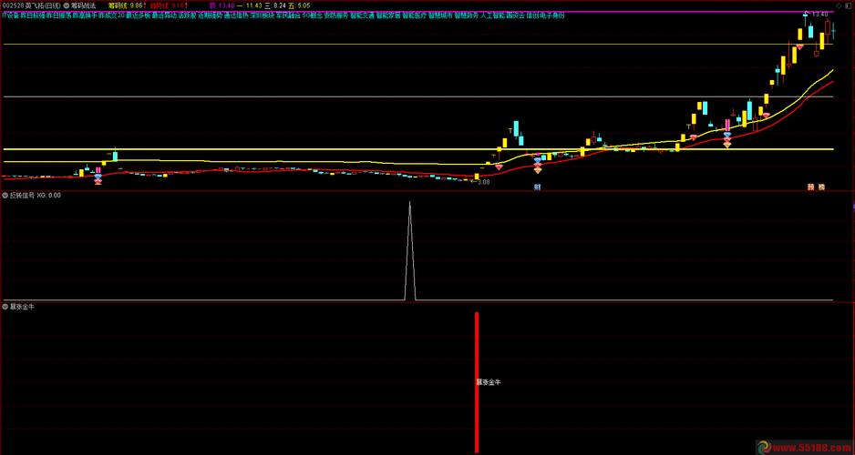Click the 筹码战法 indicator name
Viewport: 855px width, 455px height.
(x=84, y=5)
